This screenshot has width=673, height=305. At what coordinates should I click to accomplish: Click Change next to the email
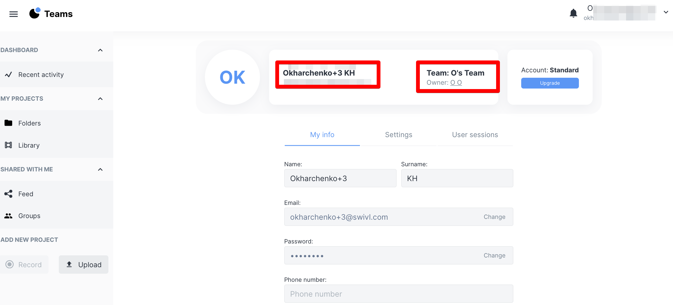[494, 217]
